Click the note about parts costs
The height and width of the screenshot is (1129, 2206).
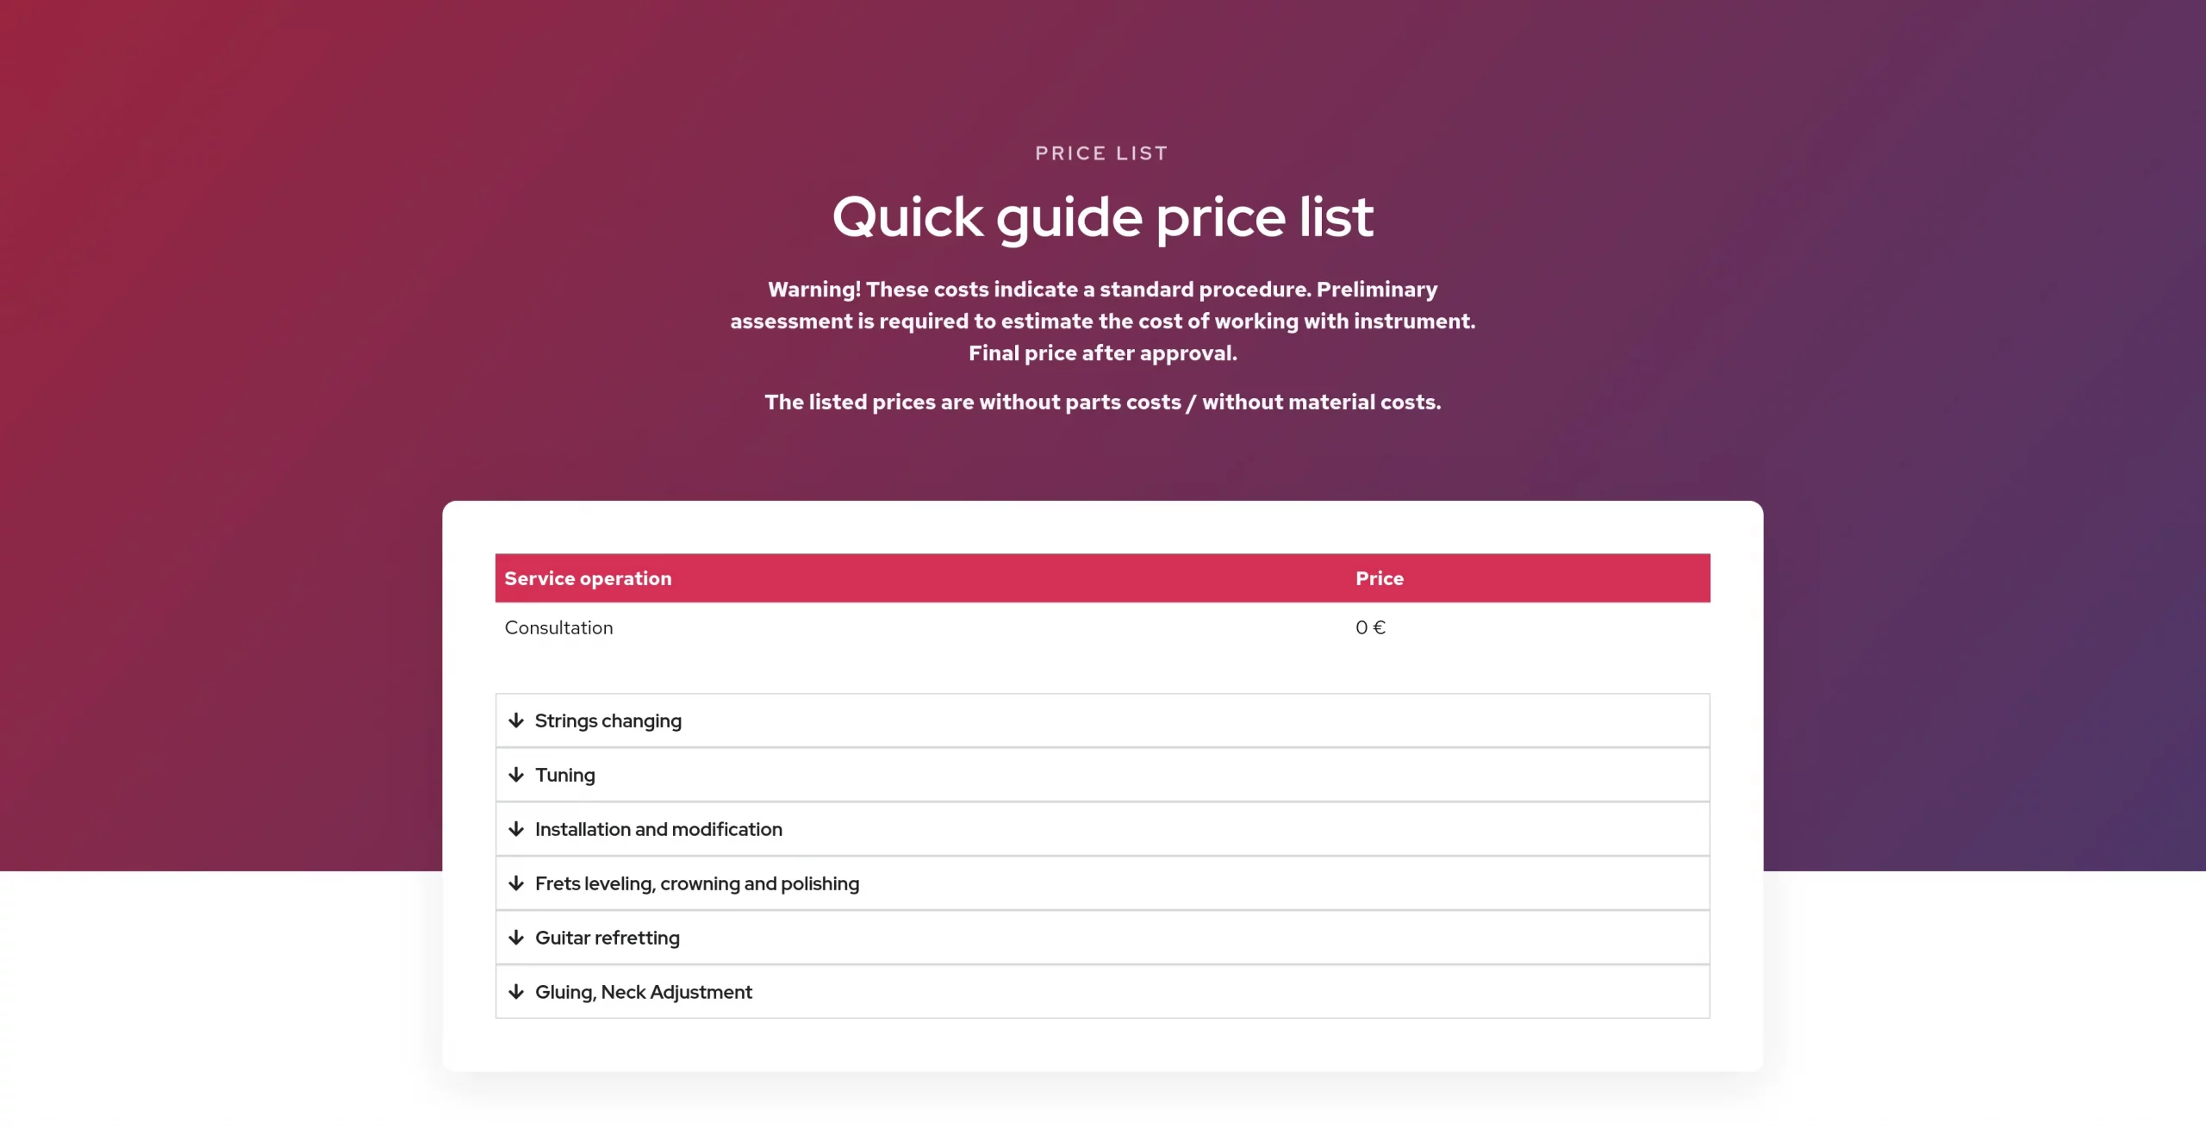click(1102, 402)
